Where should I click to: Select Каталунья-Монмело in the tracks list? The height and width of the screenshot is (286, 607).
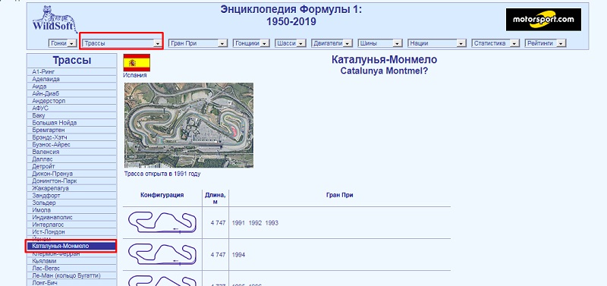click(71, 246)
